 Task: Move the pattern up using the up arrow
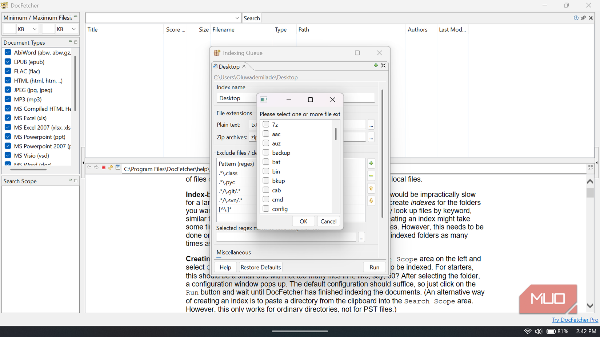pyautogui.click(x=371, y=188)
